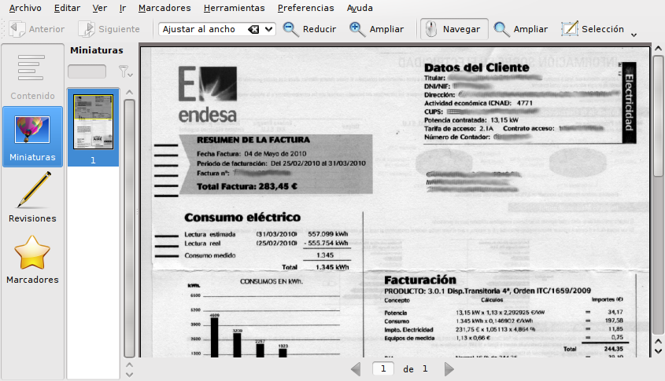Screen dimensions: 665x381
Task: Select page 1 thumbnail
Action: pos(94,127)
